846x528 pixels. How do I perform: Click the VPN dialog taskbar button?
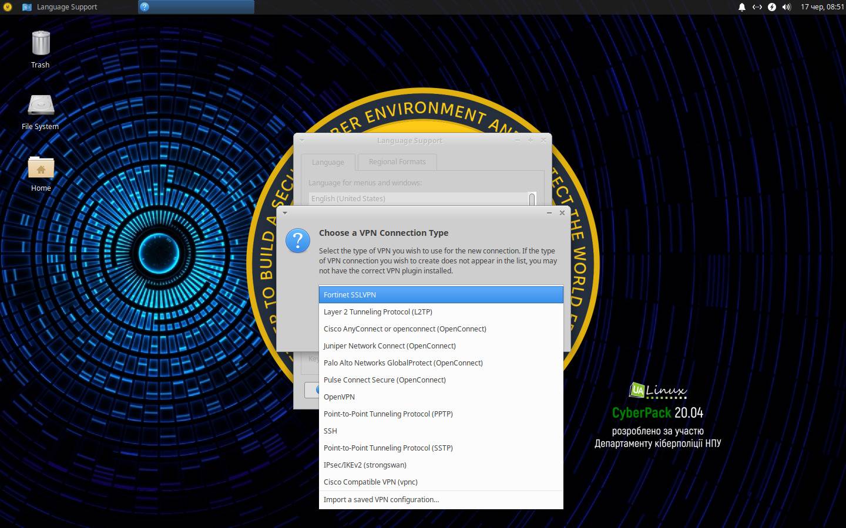click(x=196, y=7)
